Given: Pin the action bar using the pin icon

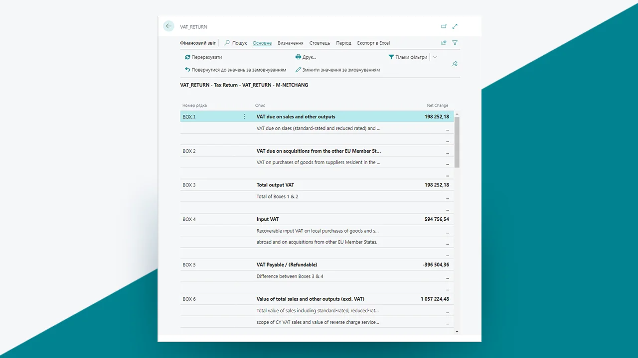Looking at the screenshot, I should click(x=455, y=64).
